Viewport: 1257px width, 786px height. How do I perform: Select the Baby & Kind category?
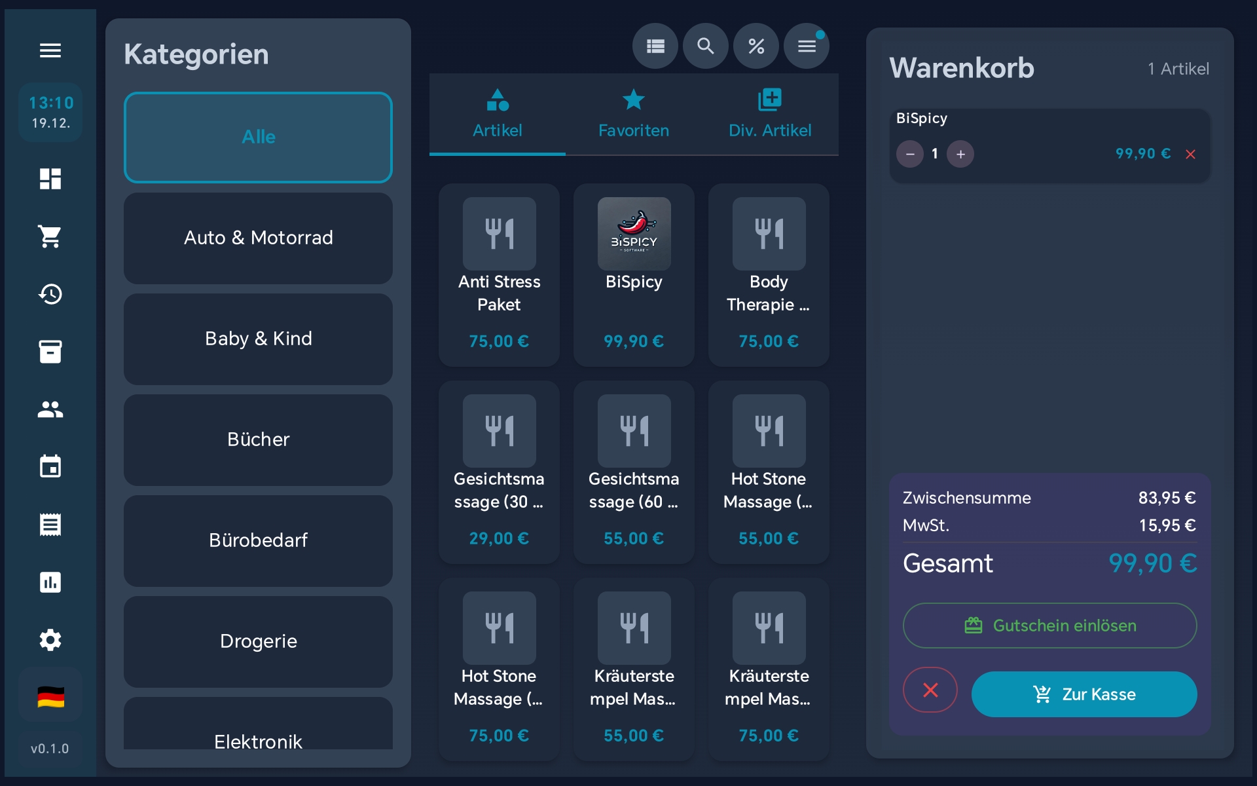258,339
